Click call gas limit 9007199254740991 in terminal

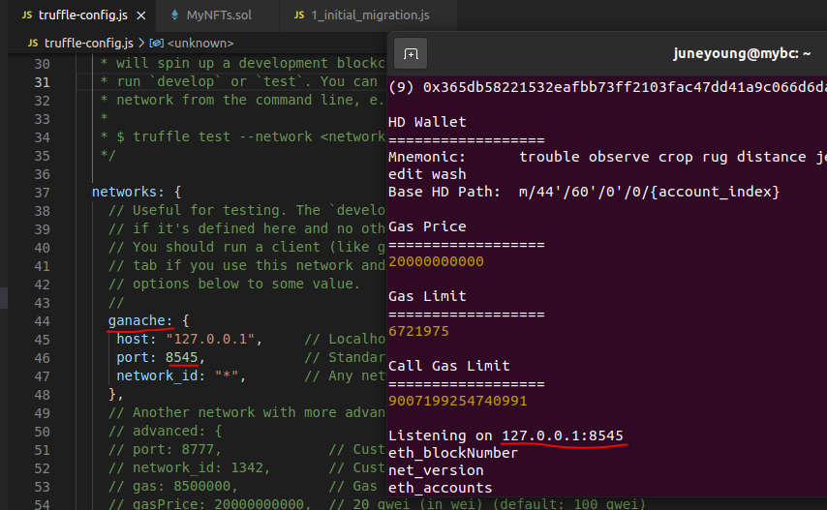coord(458,401)
